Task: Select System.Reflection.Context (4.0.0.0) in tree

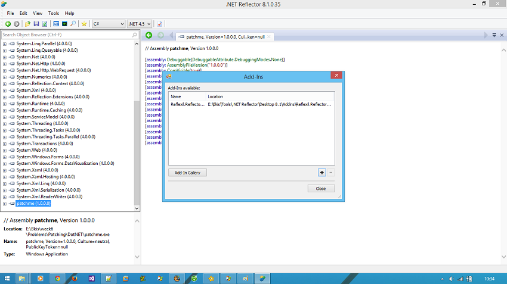Action: point(50,83)
